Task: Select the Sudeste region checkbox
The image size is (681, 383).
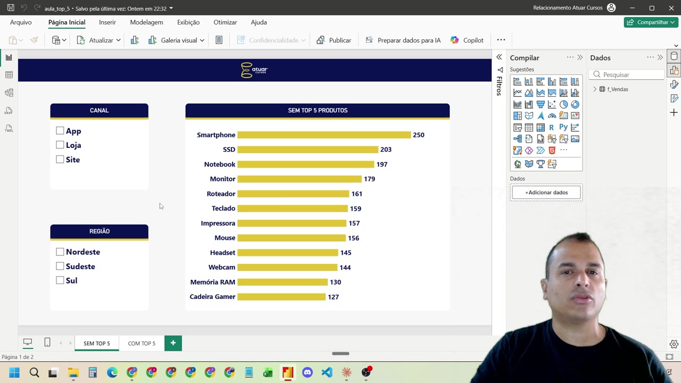Action: (60, 266)
